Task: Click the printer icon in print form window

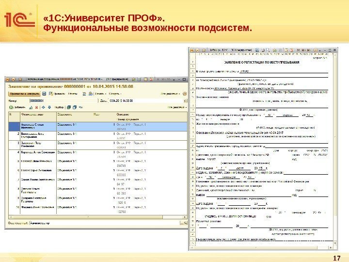Action: pyautogui.click(x=263, y=50)
